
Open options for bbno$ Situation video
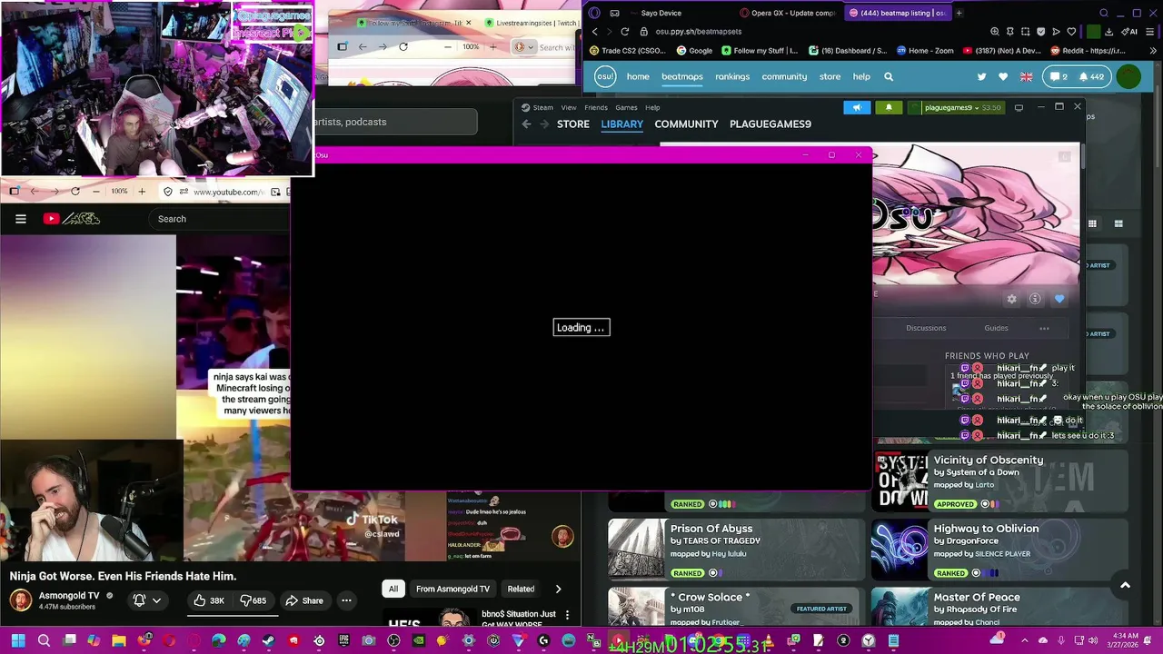pos(568,615)
